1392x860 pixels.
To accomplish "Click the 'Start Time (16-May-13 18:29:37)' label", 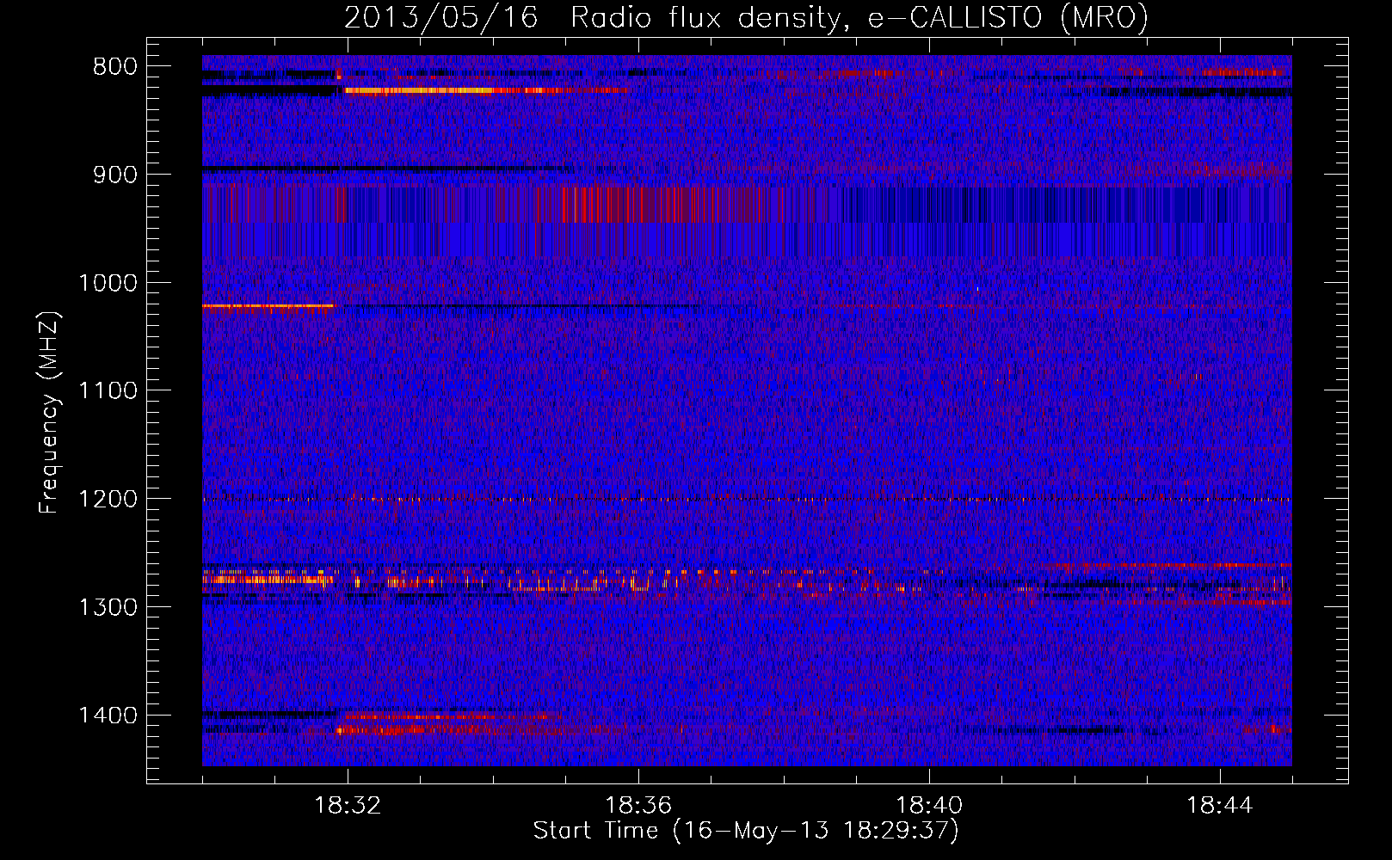I will (x=746, y=831).
